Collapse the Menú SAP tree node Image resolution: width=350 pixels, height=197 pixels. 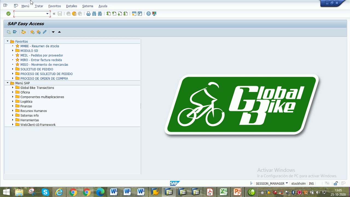8,83
